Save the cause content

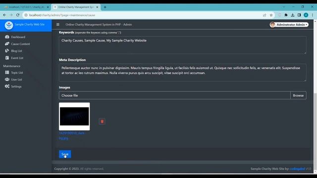point(65,154)
